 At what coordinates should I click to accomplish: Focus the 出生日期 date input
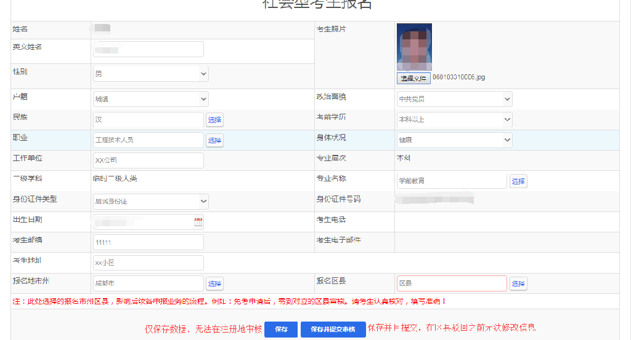148,221
